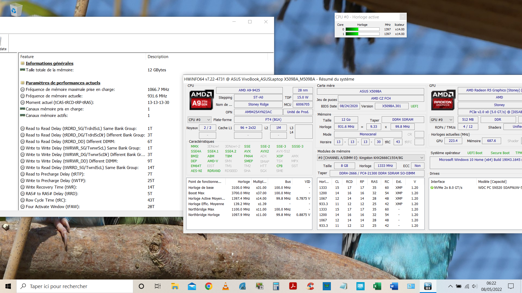Image resolution: width=522 pixels, height=293 pixels.
Task: Open the Calculator app on the taskbar
Action: click(276, 286)
